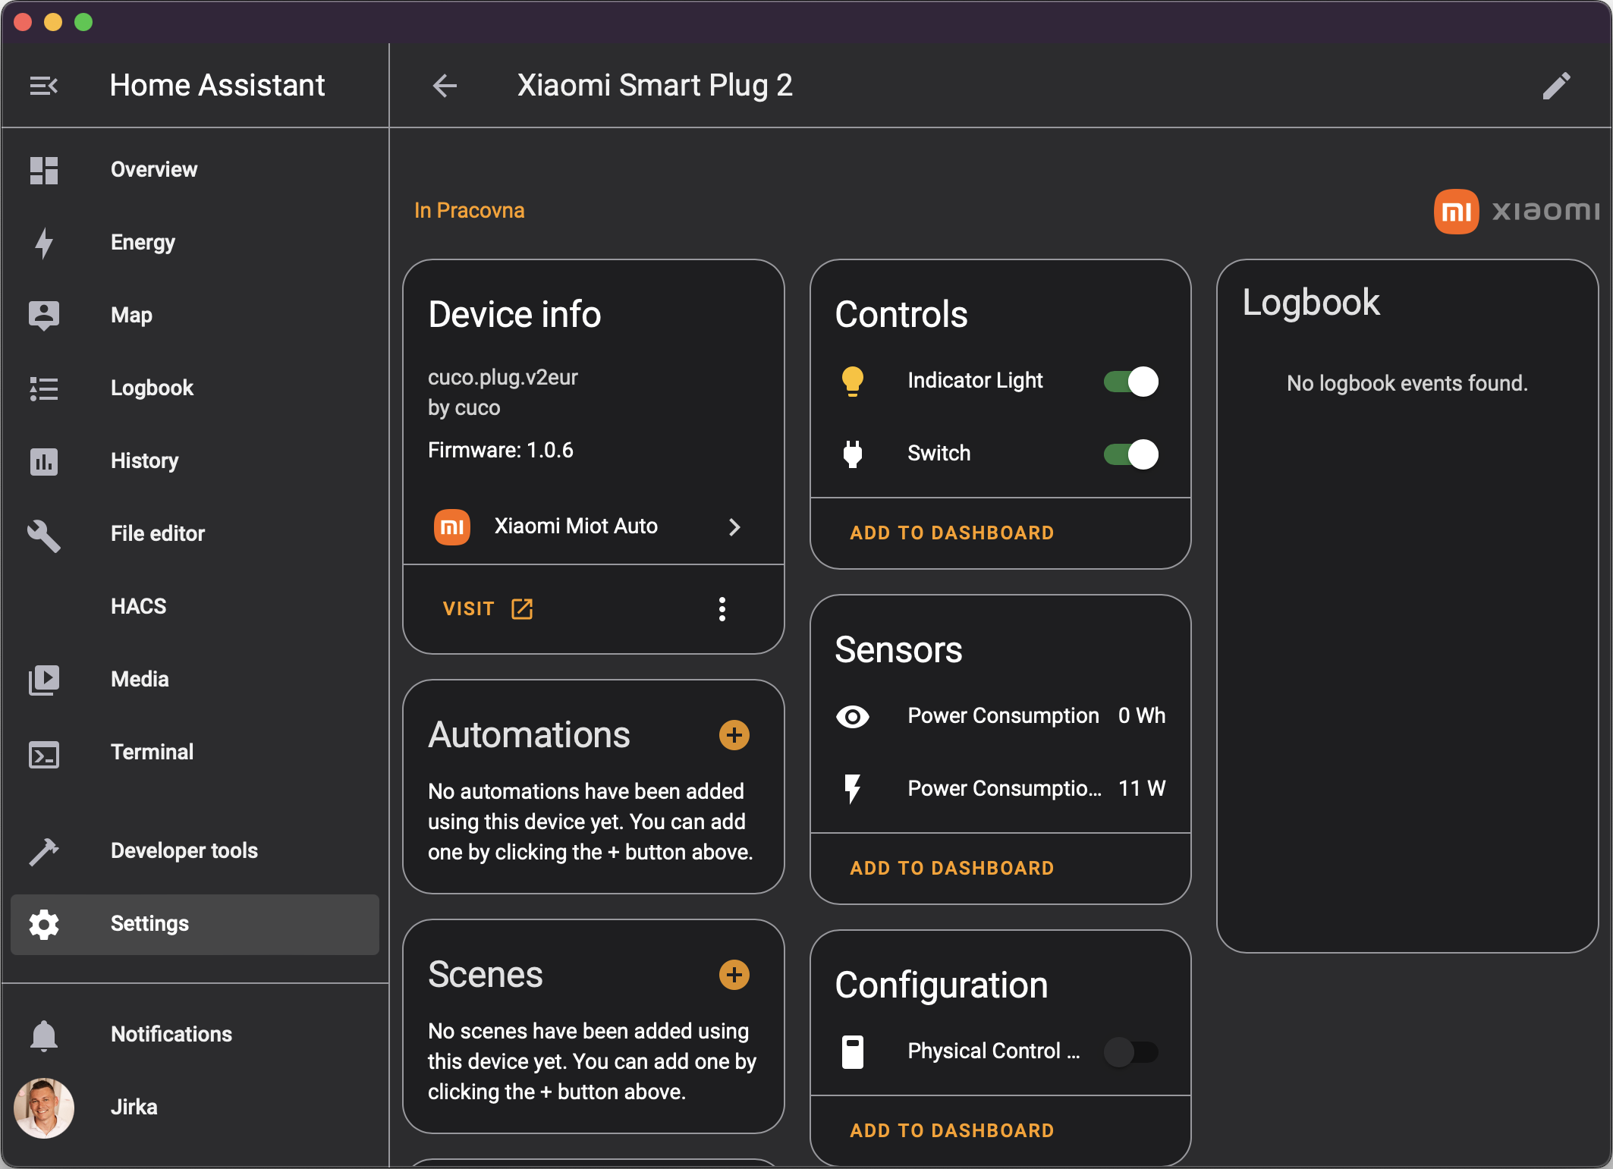Open Developer tools from sidebar

coord(195,851)
